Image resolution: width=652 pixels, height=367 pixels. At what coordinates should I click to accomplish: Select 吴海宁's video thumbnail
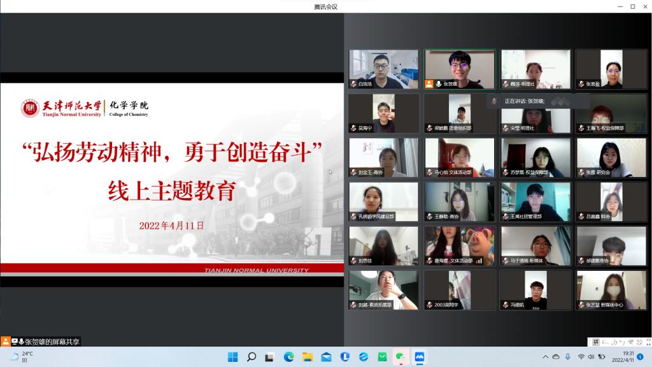[x=384, y=113]
